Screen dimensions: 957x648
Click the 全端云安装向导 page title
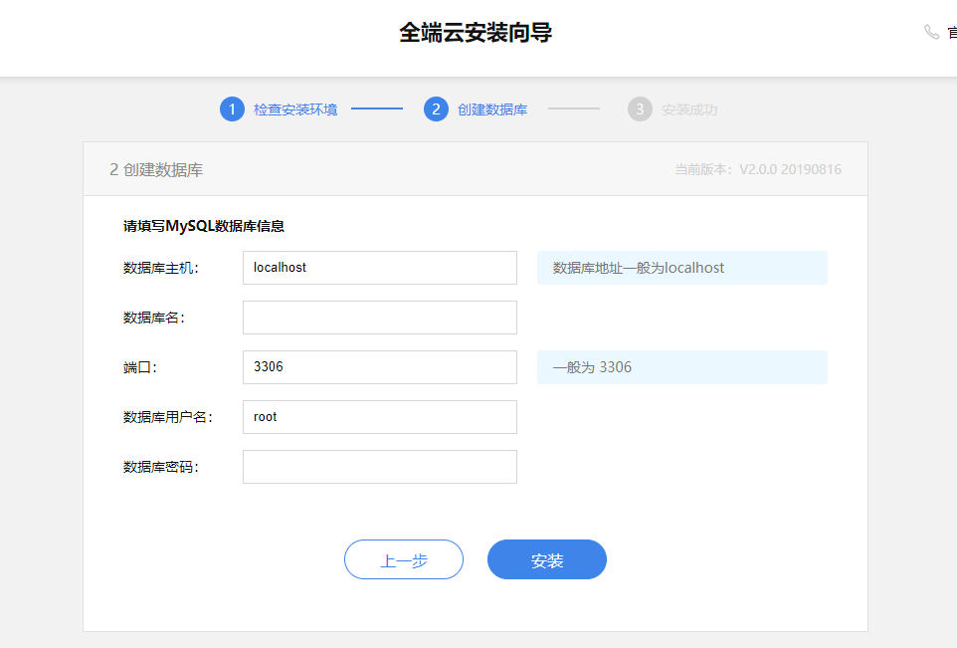point(476,33)
